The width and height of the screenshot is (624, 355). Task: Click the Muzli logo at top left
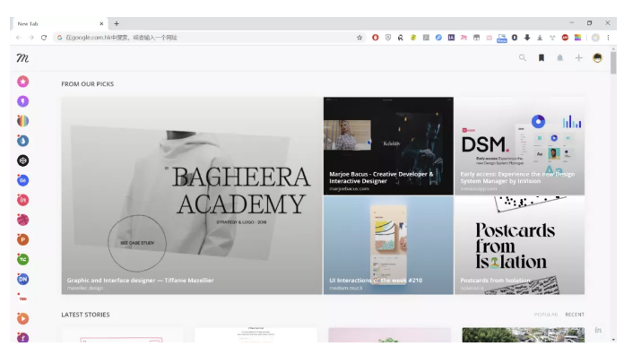[22, 58]
